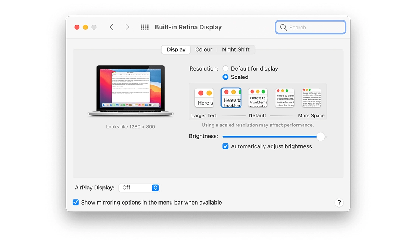Image resolution: width=416 pixels, height=243 pixels.
Task: Click the MacBook display preview image
Action: tap(130, 91)
